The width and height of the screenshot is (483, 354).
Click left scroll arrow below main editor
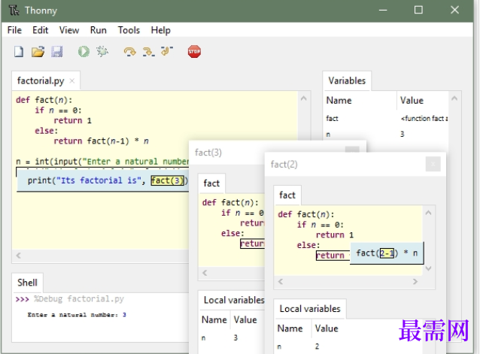(x=19, y=256)
